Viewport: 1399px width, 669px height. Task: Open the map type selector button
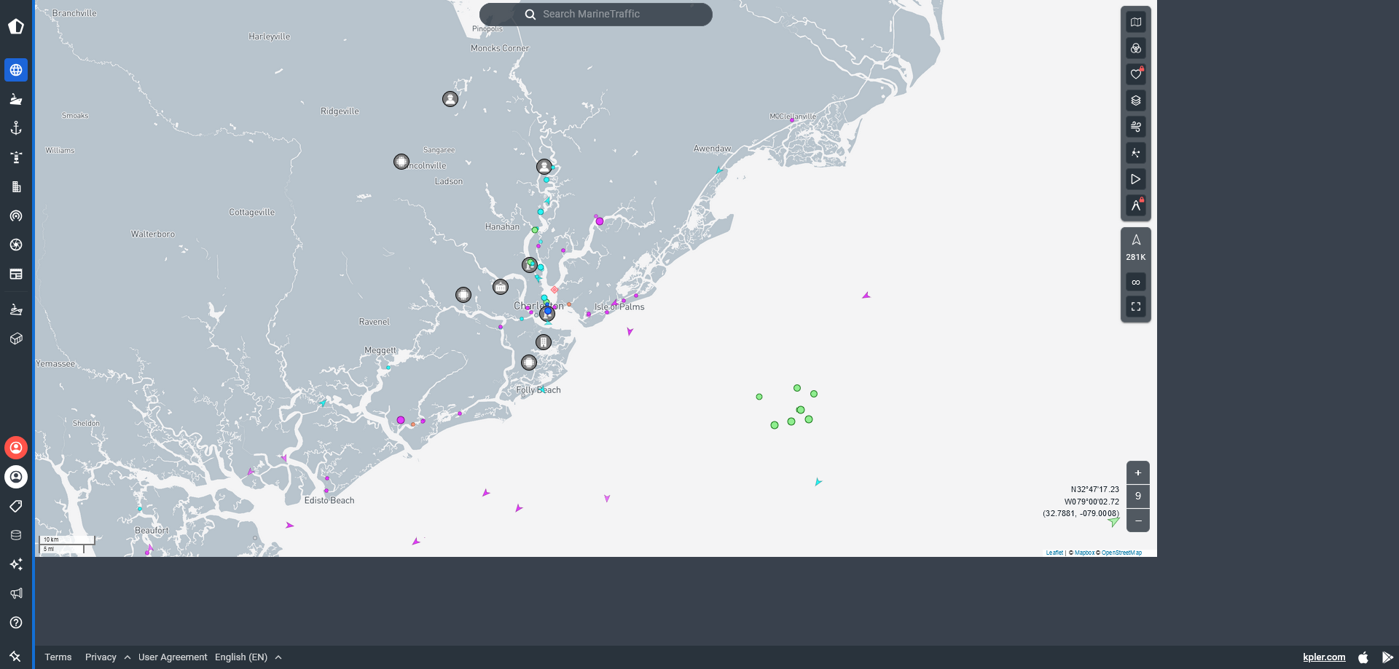1136,22
